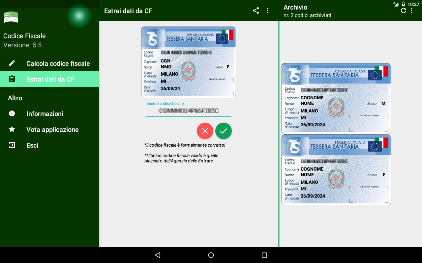Click the 10:27 clock in status bar

pyautogui.click(x=413, y=4)
